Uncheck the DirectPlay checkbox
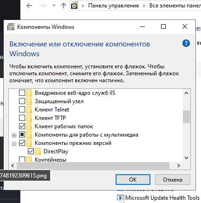This screenshot has height=203, width=201. (x=31, y=151)
